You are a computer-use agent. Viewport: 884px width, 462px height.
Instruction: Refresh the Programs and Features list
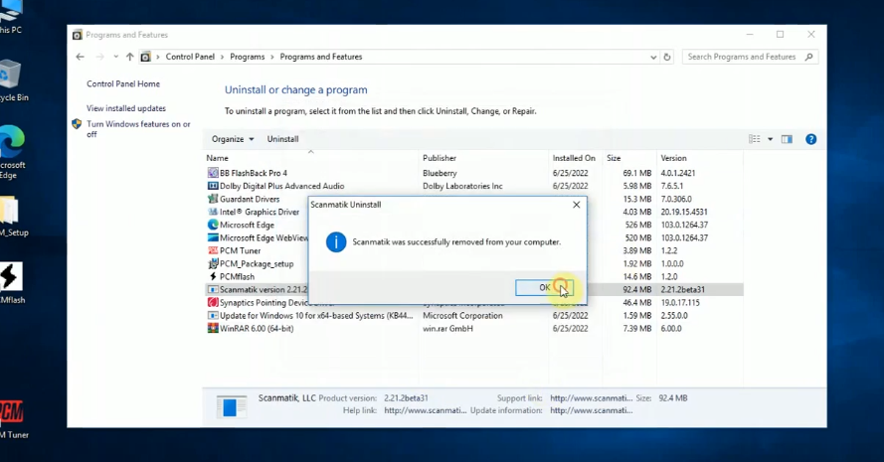(667, 57)
